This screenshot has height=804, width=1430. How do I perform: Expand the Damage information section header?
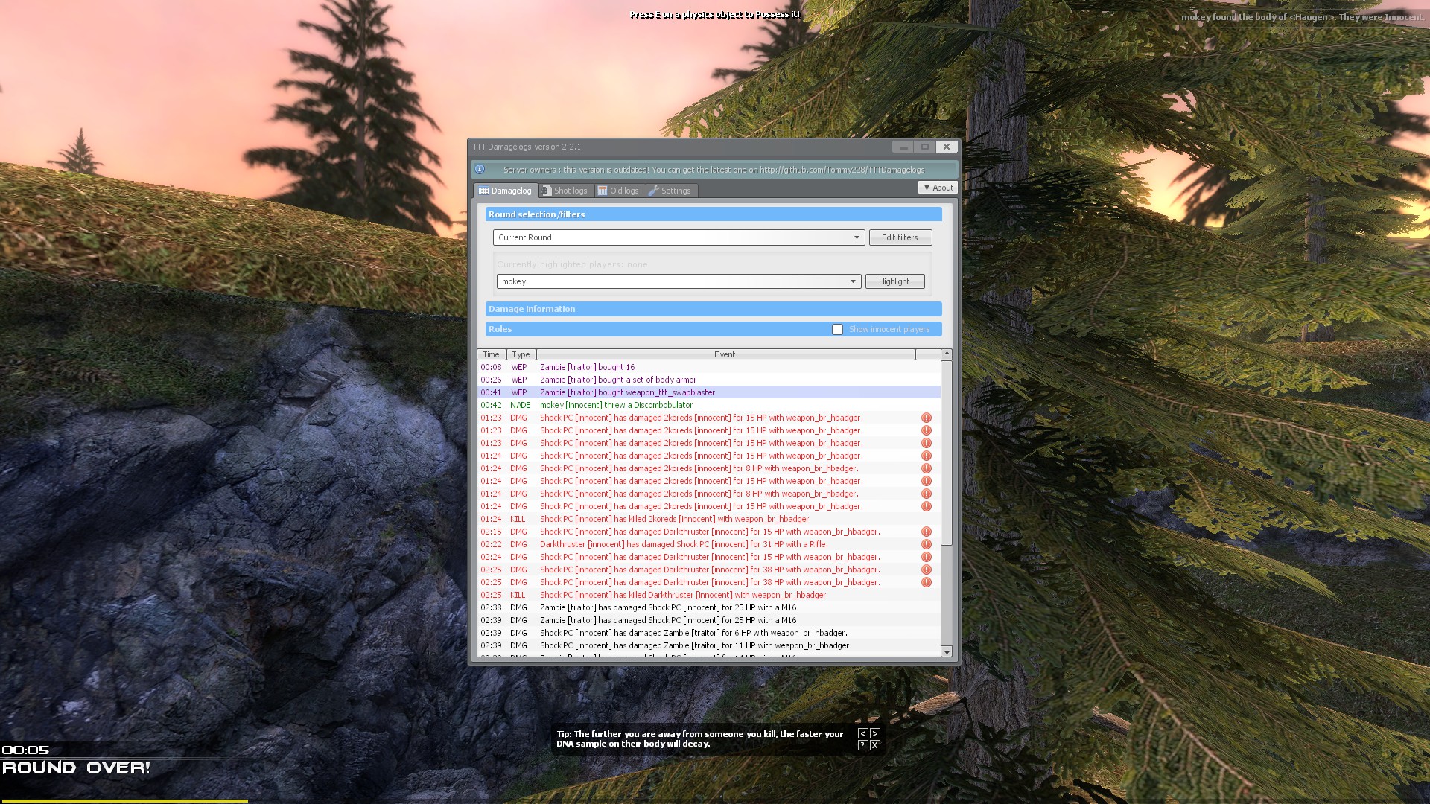click(713, 309)
